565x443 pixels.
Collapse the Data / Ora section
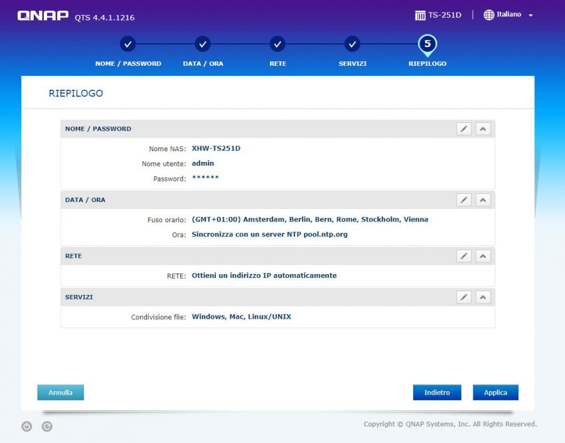click(483, 200)
